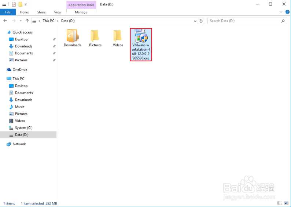Image resolution: width=291 pixels, height=207 pixels.
Task: Click the drive icon in address bar
Action: click(34, 21)
